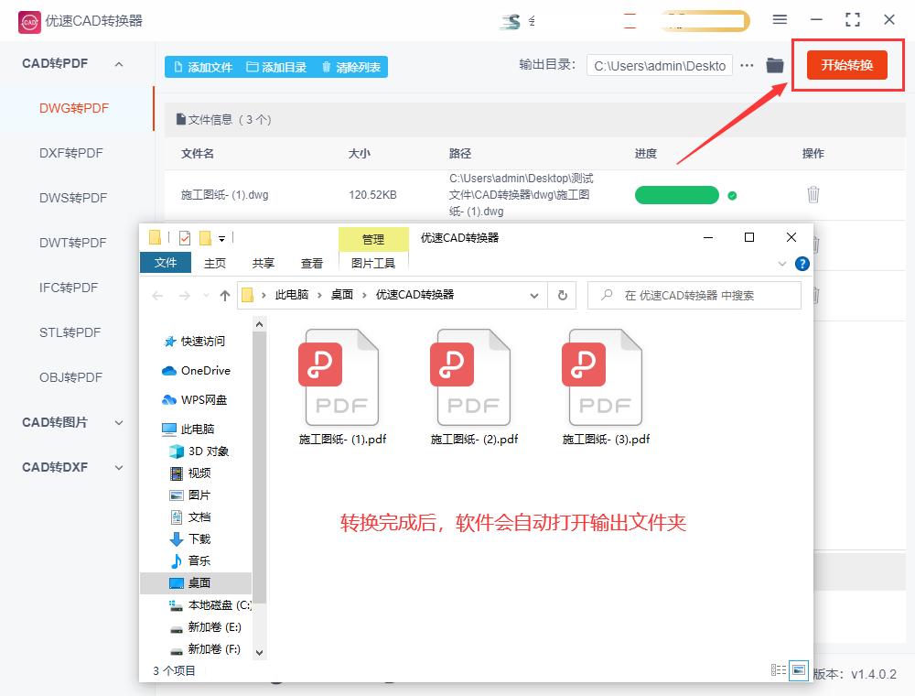Click the 优速CAD转换器 app logo icon

coord(29,22)
